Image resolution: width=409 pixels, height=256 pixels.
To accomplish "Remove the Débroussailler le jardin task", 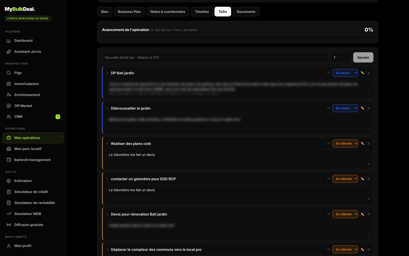I will pyautogui.click(x=369, y=108).
